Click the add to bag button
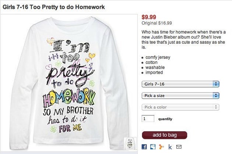 pyautogui.click(x=164, y=135)
